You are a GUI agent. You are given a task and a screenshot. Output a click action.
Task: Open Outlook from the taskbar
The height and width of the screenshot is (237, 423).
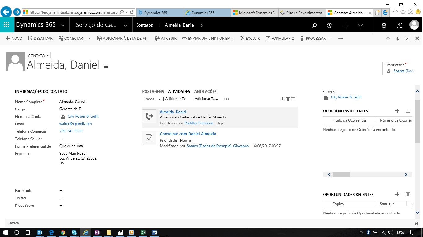coord(40,232)
